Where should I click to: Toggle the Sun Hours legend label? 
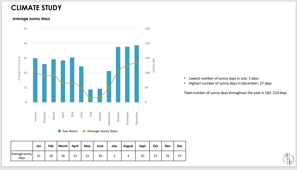pos(70,131)
